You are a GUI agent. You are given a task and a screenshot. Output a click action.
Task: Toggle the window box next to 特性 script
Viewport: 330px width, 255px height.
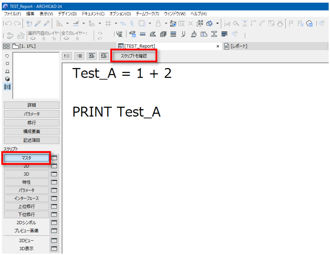pyautogui.click(x=54, y=182)
